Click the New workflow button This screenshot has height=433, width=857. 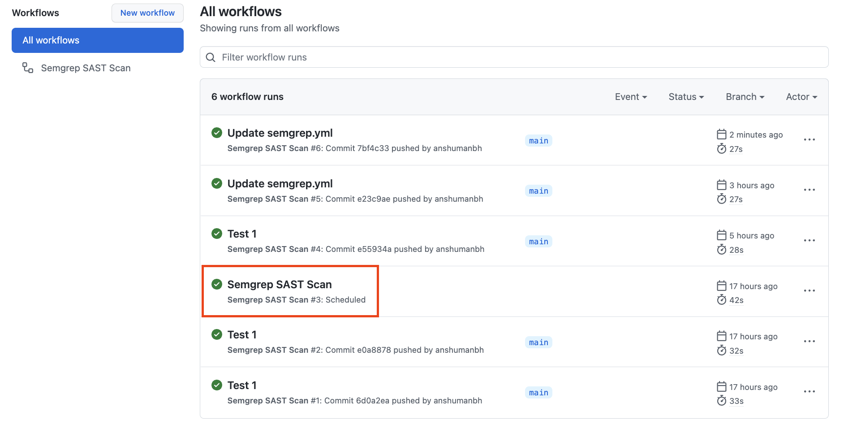(147, 13)
